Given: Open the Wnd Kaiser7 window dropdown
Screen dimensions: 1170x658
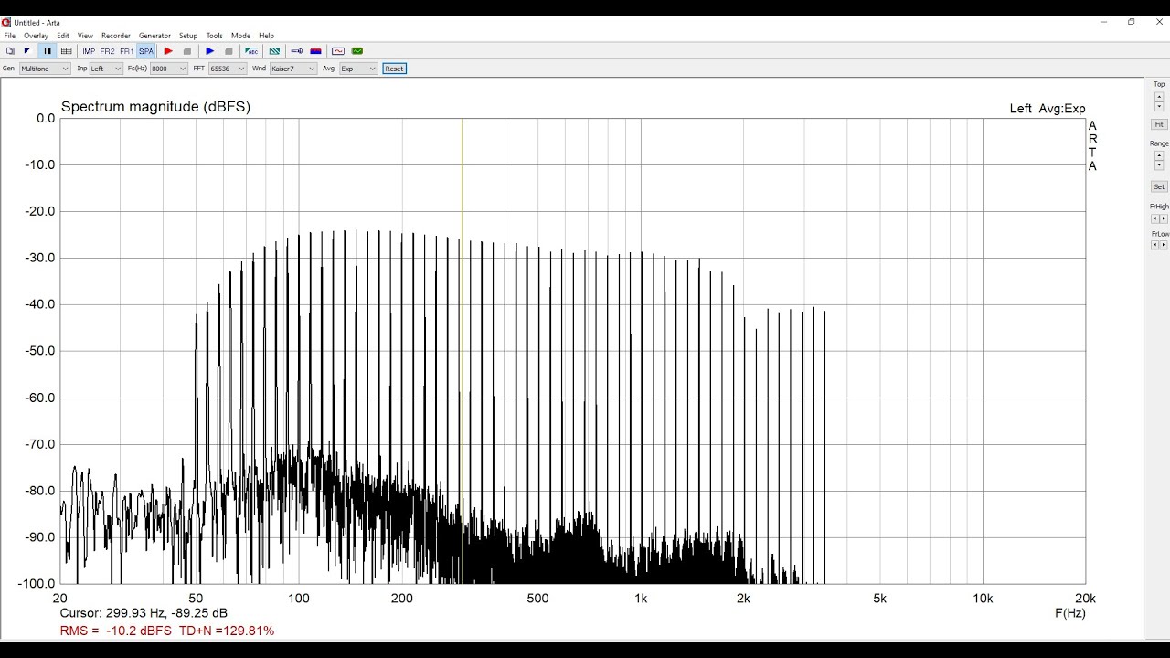Looking at the screenshot, I should pos(293,69).
